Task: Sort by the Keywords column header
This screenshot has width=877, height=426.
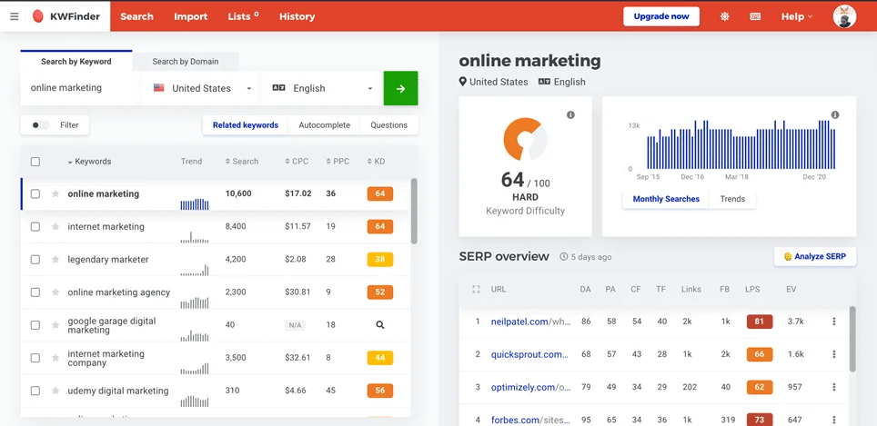Action: (89, 162)
